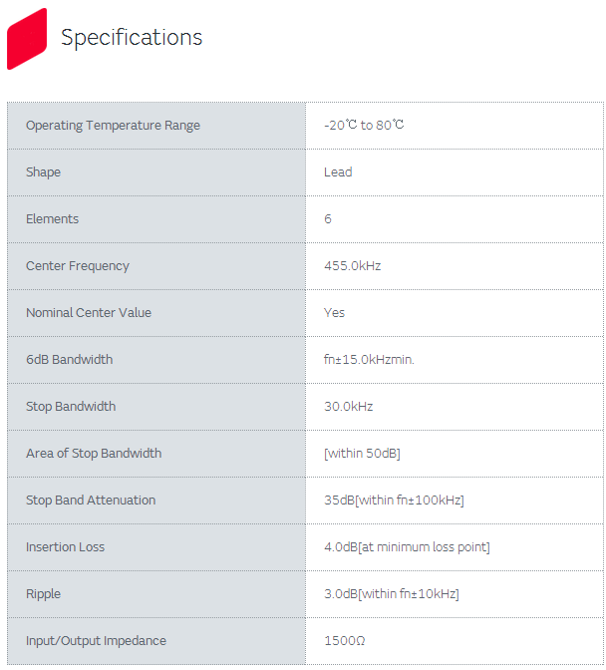Select the Elements row label

52,219
